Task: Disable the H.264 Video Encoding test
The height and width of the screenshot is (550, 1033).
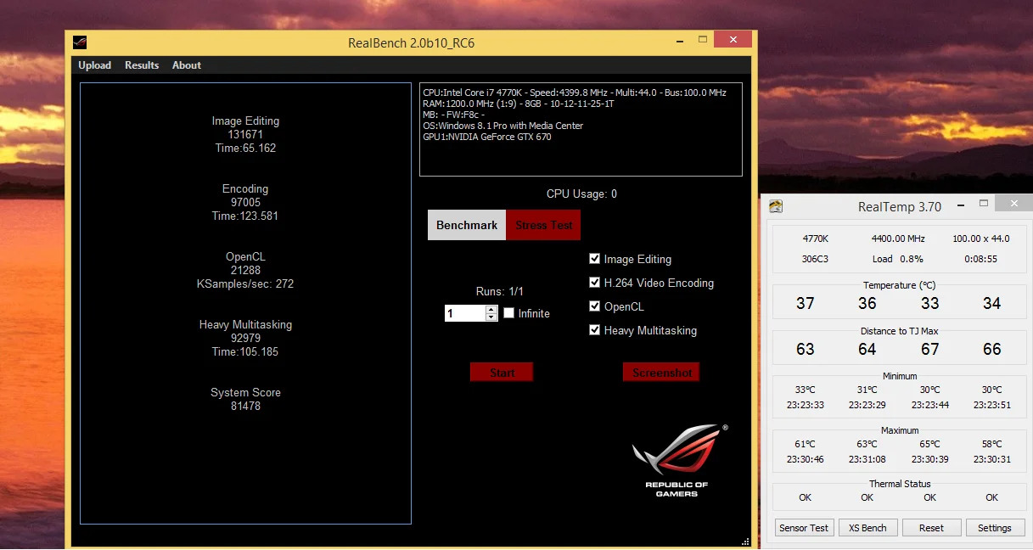Action: coord(595,283)
